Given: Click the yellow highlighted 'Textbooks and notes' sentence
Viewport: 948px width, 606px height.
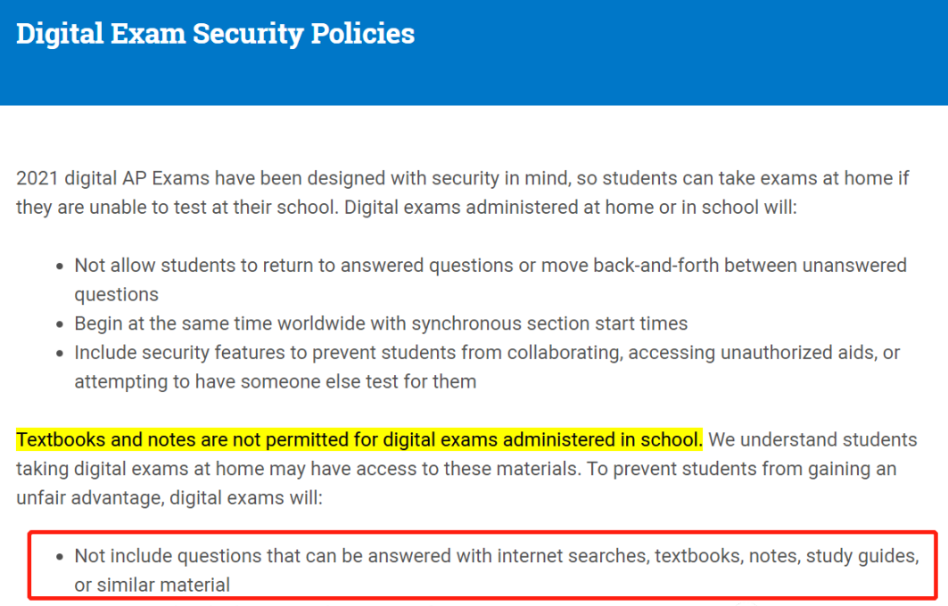Looking at the screenshot, I should 359,440.
